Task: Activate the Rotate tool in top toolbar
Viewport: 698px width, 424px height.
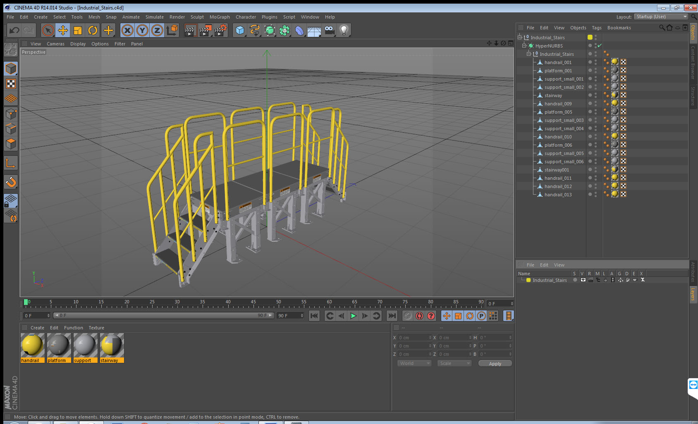Action: coord(93,30)
